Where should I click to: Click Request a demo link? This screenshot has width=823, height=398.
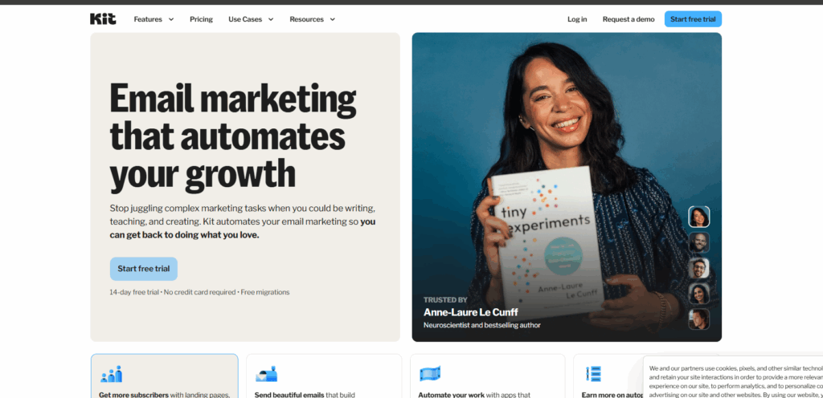(x=629, y=19)
